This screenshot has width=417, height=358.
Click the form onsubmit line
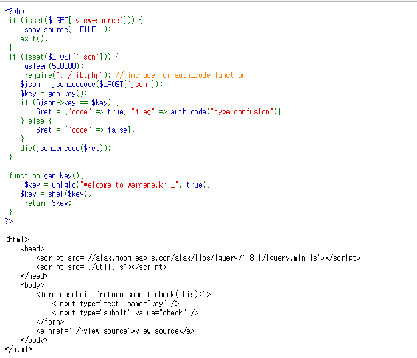[x=124, y=295]
